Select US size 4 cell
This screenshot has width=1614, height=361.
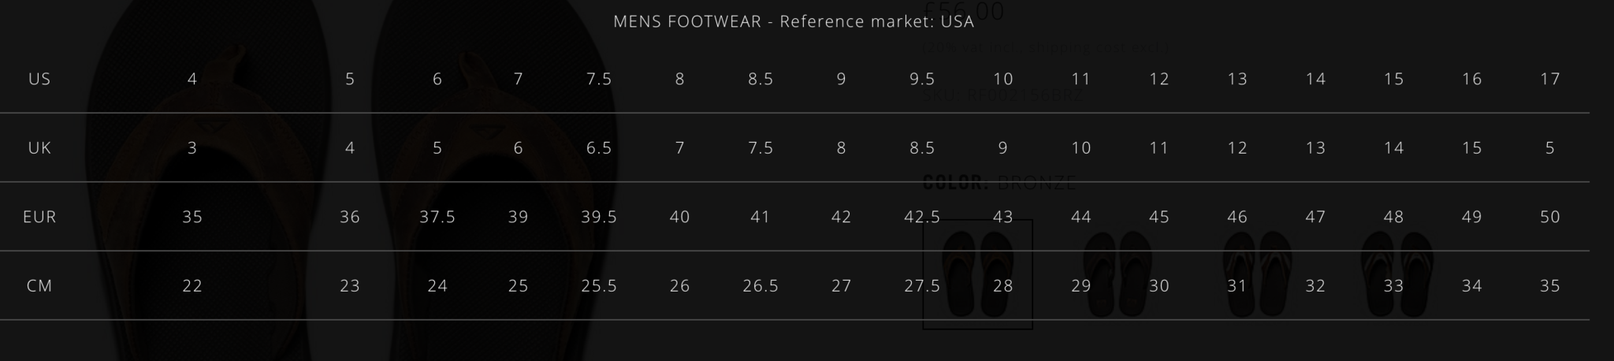pos(192,79)
